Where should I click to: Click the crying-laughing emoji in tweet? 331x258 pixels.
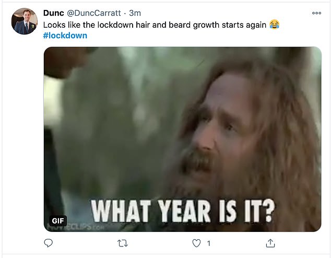[275, 25]
